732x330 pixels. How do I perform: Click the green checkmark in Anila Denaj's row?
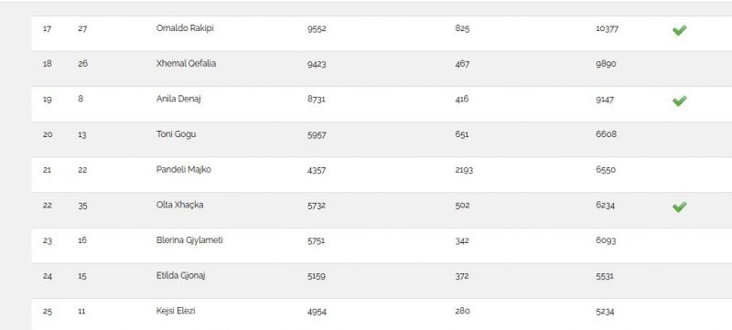679,101
